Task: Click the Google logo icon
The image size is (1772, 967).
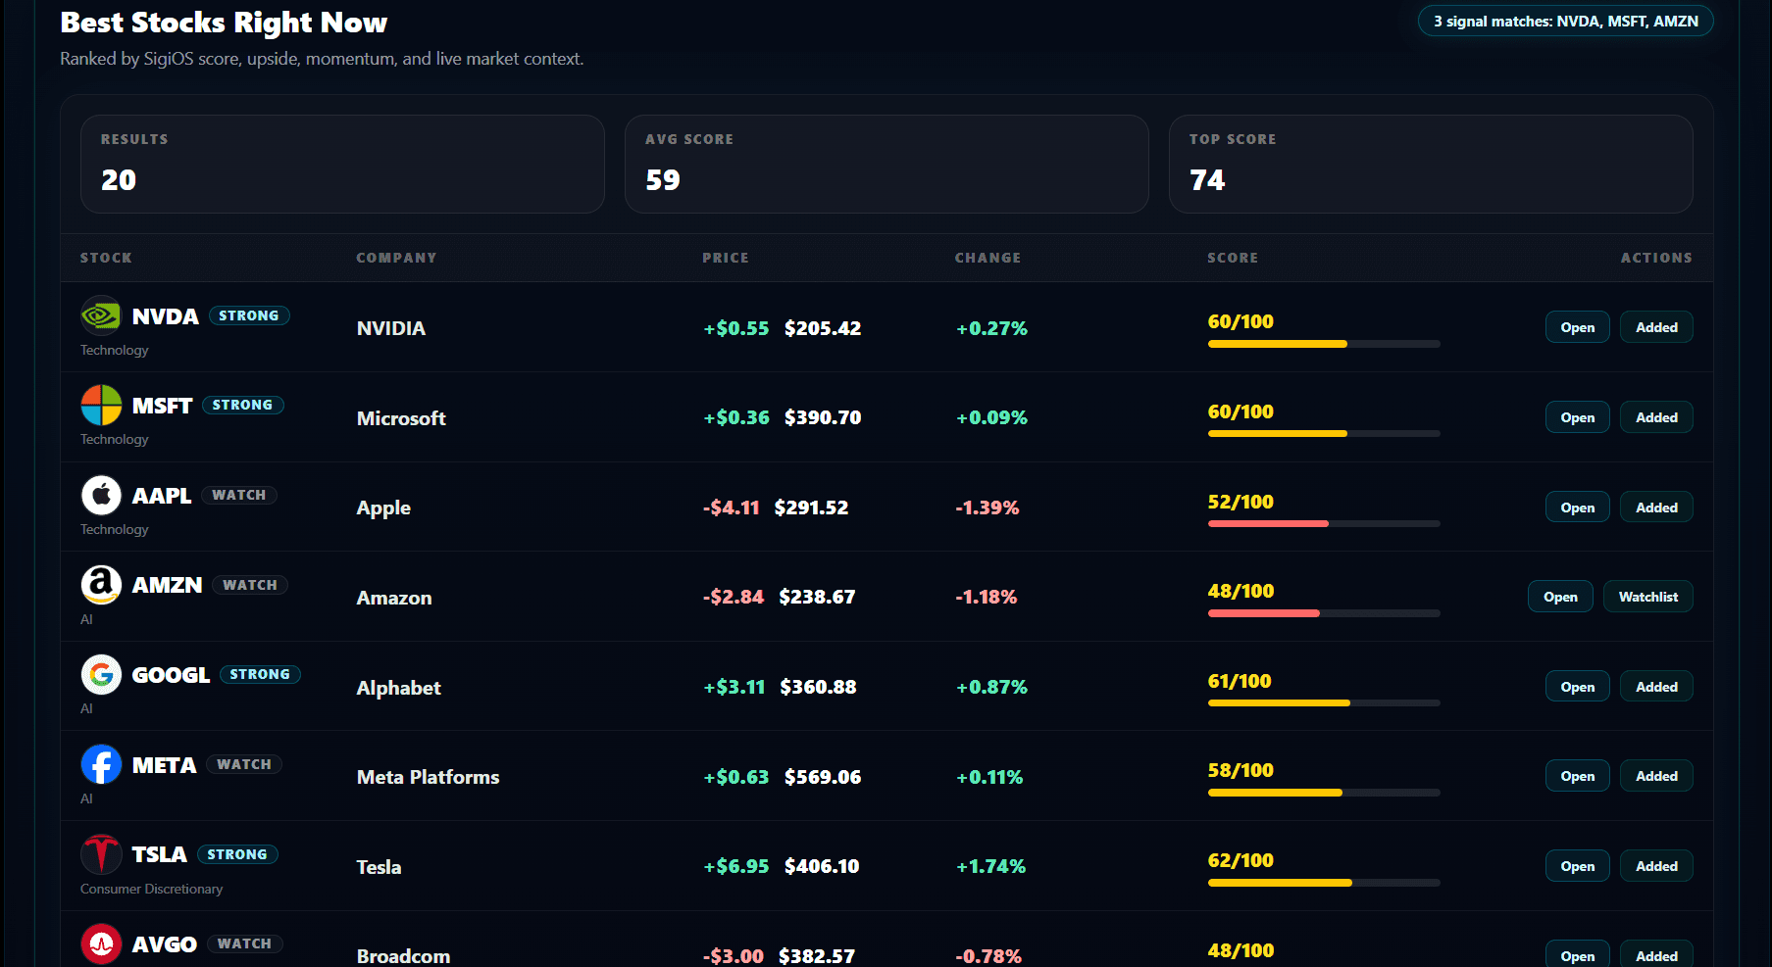Action: pyautogui.click(x=101, y=674)
